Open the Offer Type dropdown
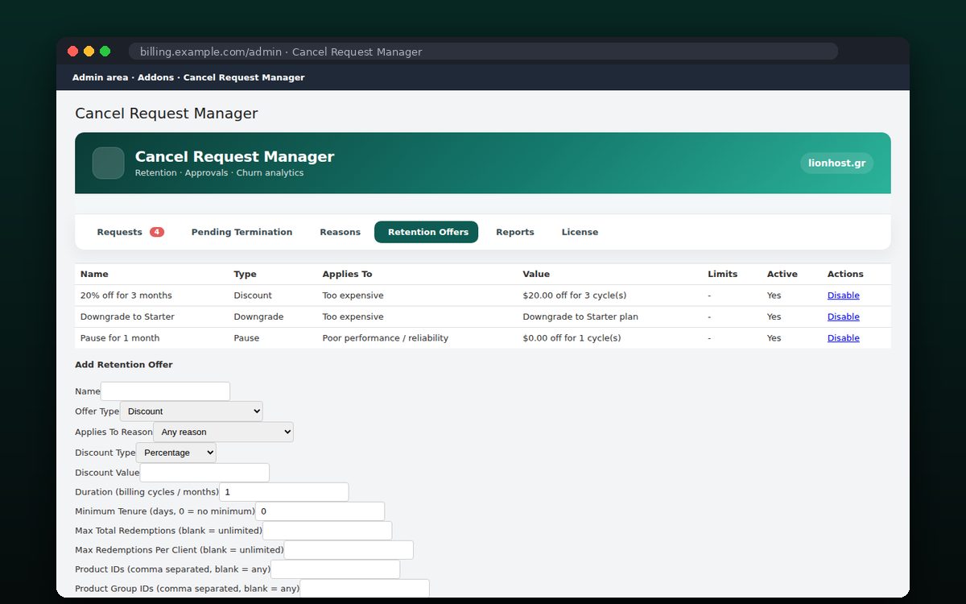The height and width of the screenshot is (604, 966). click(x=192, y=412)
